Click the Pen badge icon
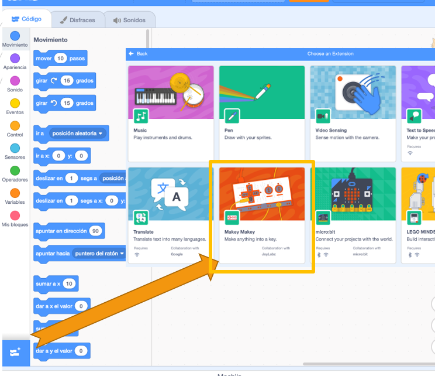Image resolution: width=435 pixels, height=376 pixels. click(232, 116)
